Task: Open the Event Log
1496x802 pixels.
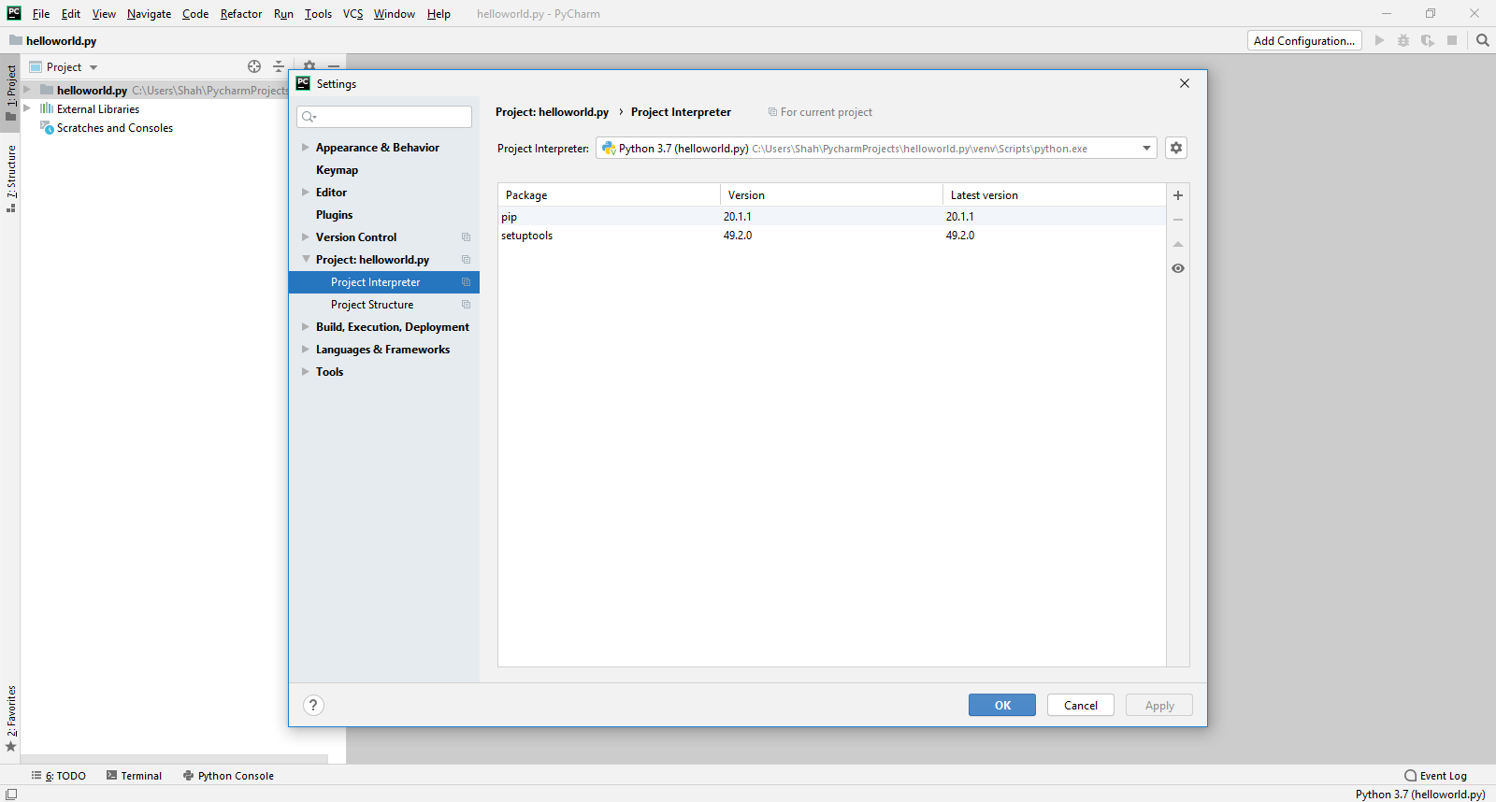Action: (1435, 776)
